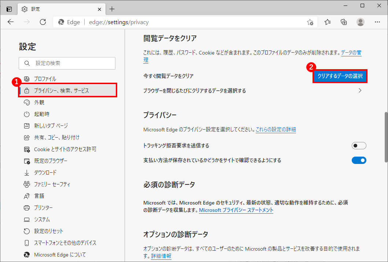The height and width of the screenshot is (262, 388).
Task: Open プリンター settings
Action: coord(67,207)
